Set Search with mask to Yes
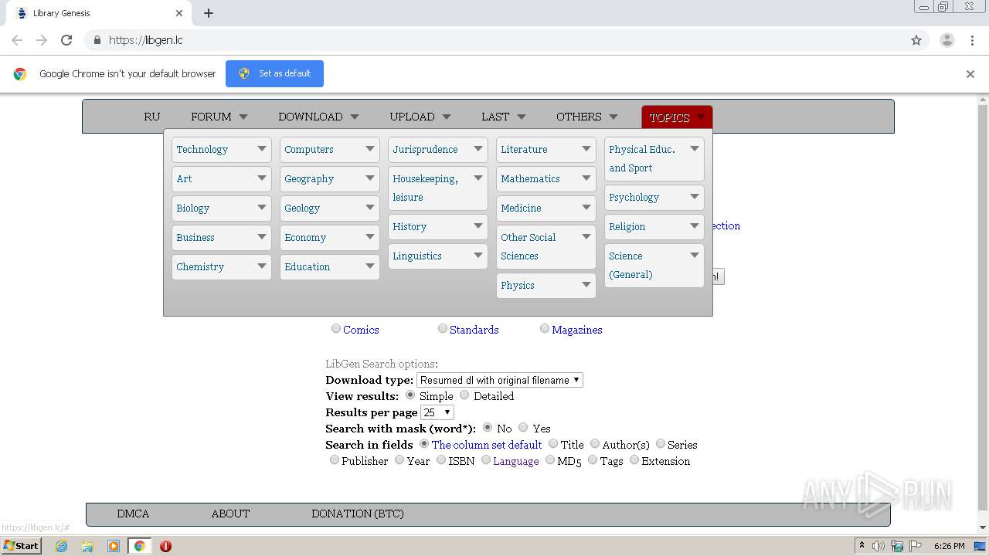 click(x=523, y=427)
